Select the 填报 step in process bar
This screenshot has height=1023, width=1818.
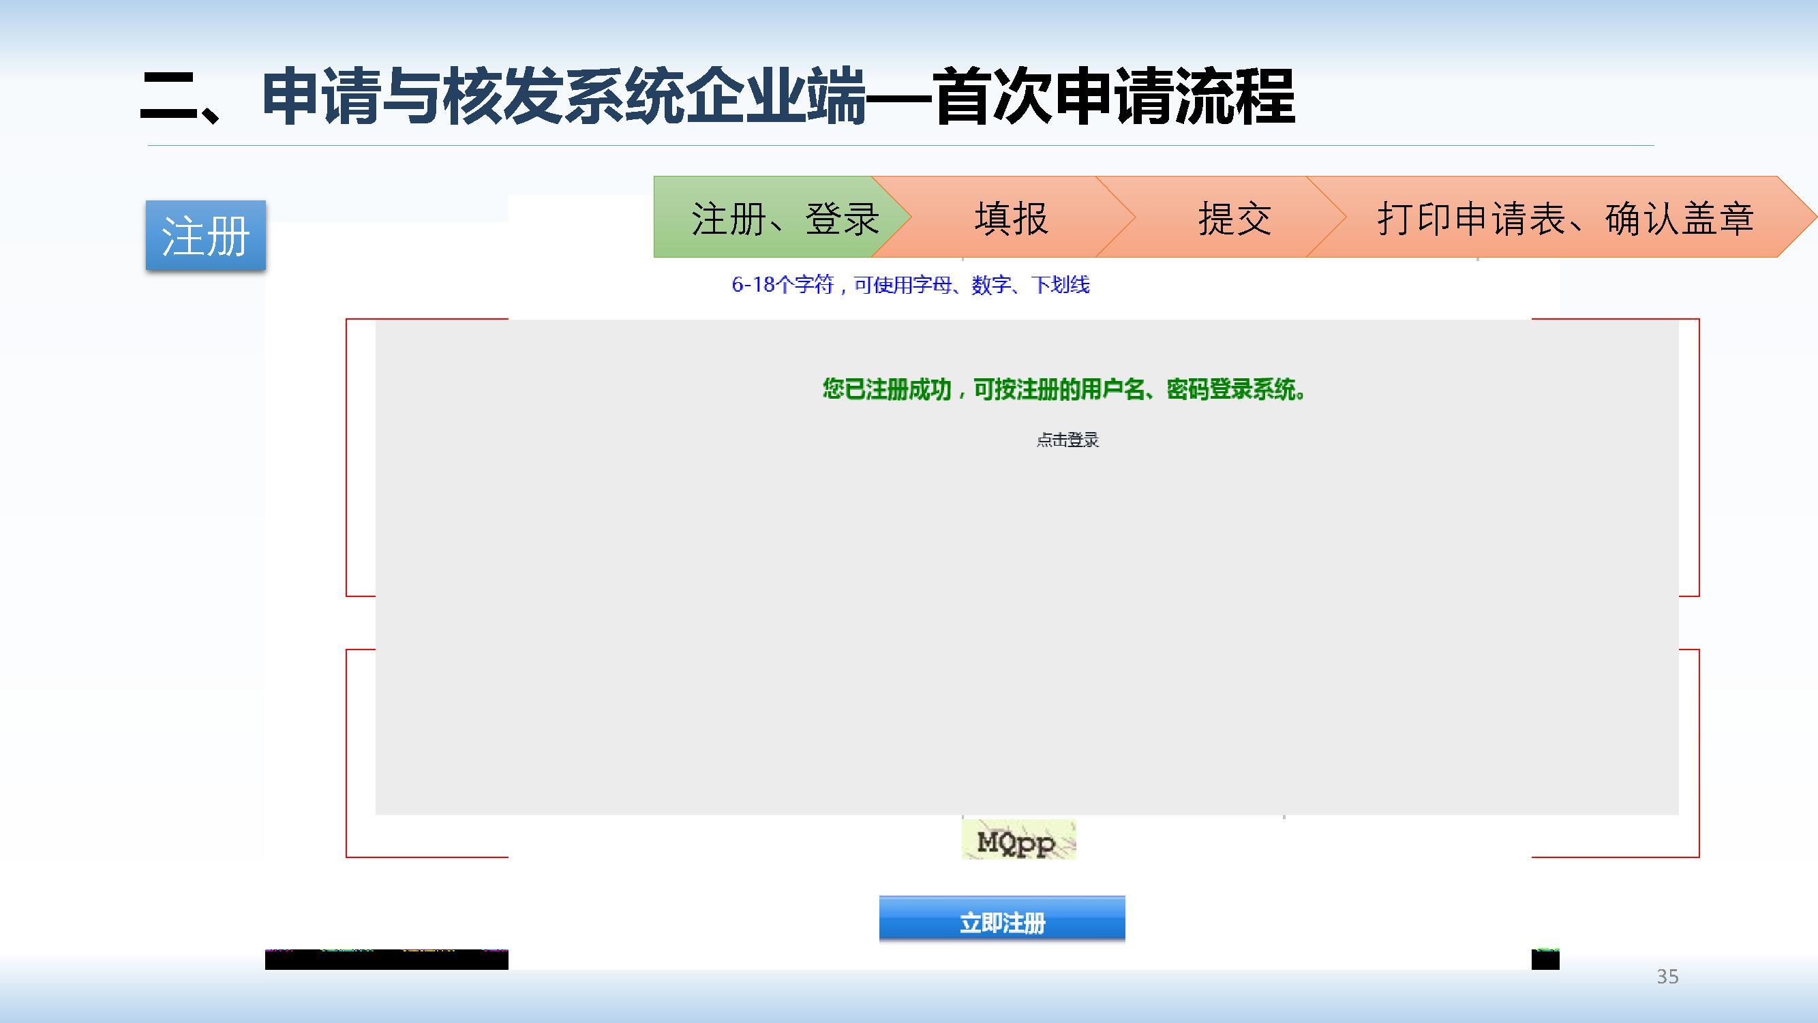[1011, 217]
